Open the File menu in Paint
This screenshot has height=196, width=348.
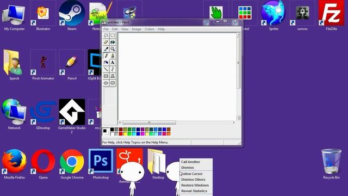coord(106,29)
